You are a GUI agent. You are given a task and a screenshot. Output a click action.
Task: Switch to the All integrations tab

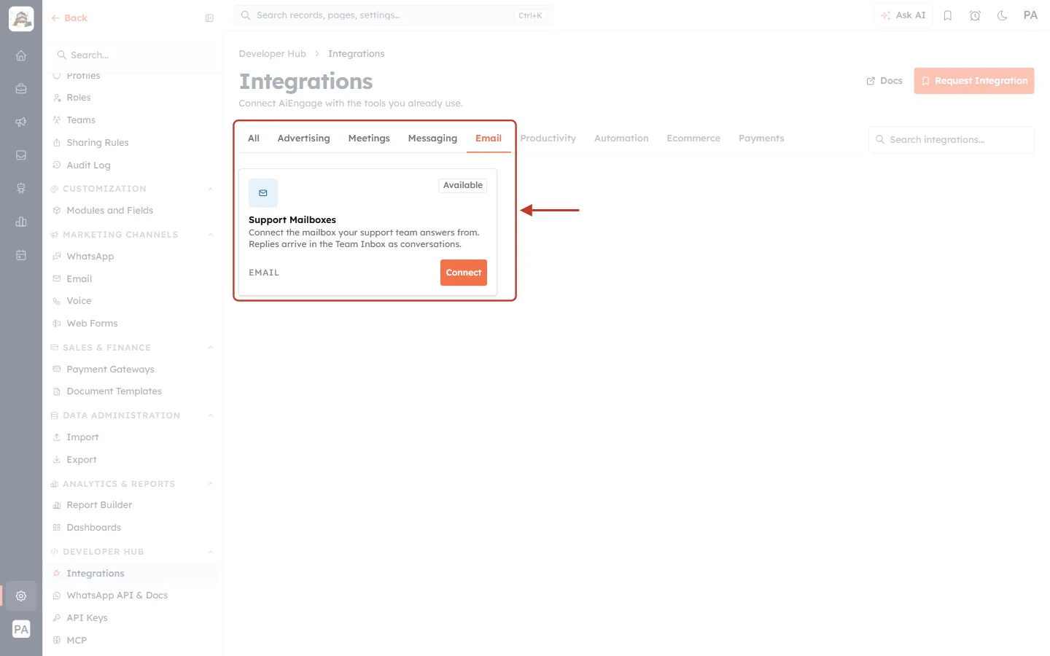tap(254, 138)
